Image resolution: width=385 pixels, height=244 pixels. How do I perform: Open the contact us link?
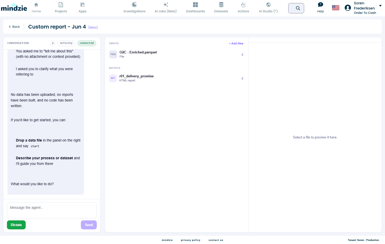point(216,240)
